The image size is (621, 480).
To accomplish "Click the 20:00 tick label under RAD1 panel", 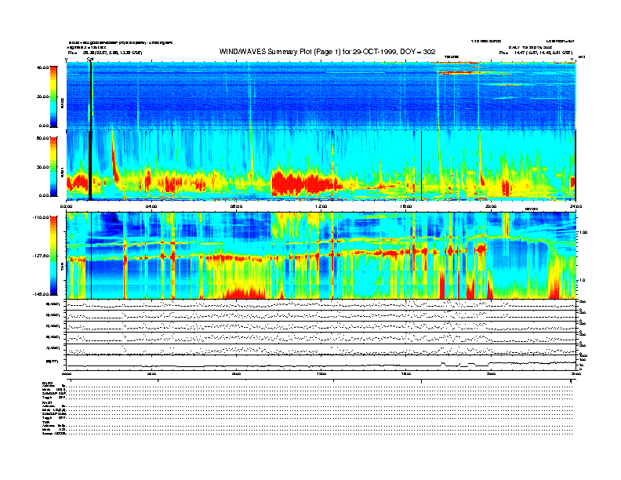I will [x=491, y=206].
